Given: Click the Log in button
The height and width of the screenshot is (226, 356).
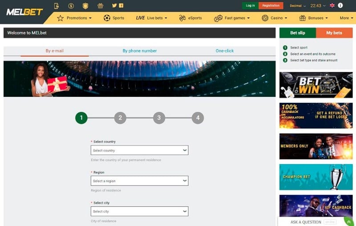Looking at the screenshot, I should coord(250,5).
